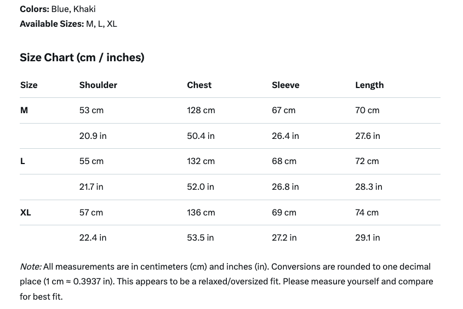
Task: Click the 53 cm shoulder value
Action: 92,110
